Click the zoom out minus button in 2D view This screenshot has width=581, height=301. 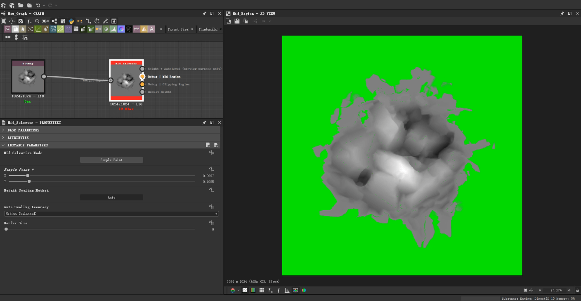(540, 290)
